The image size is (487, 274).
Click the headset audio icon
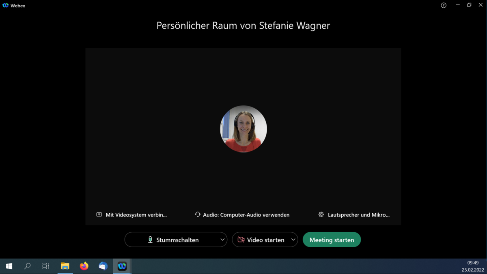coord(198,214)
